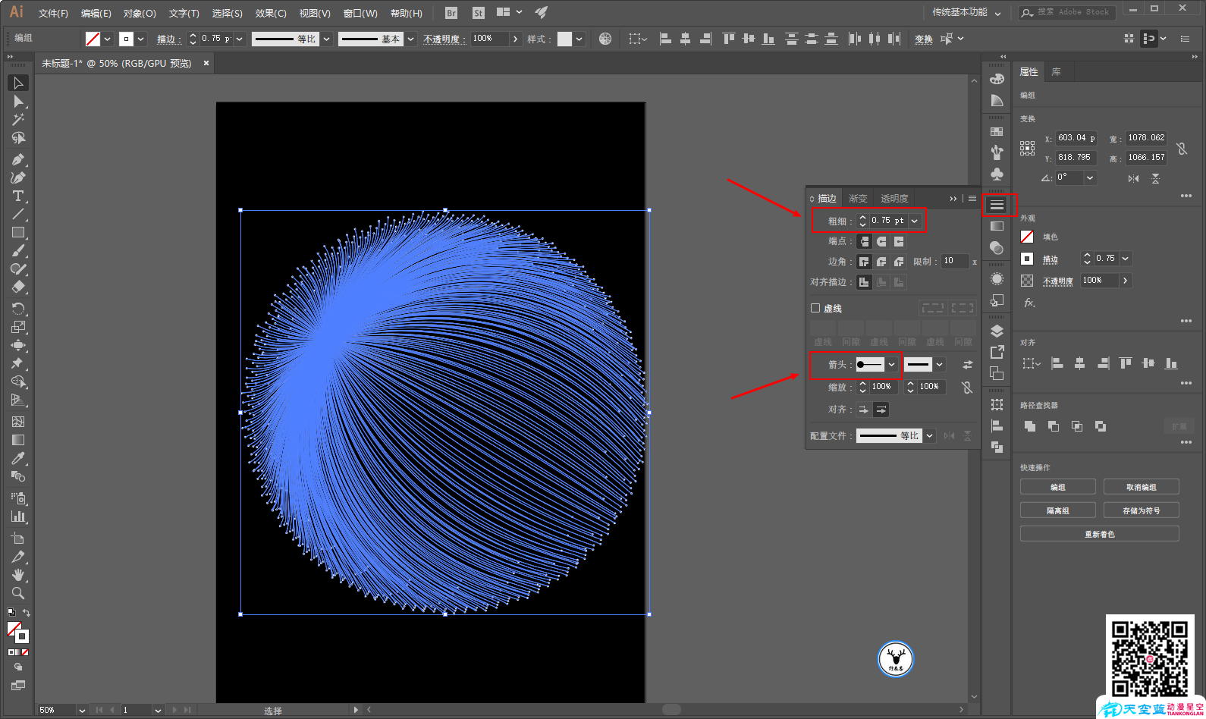Click the Unite pathfinder icon

[x=1029, y=426]
